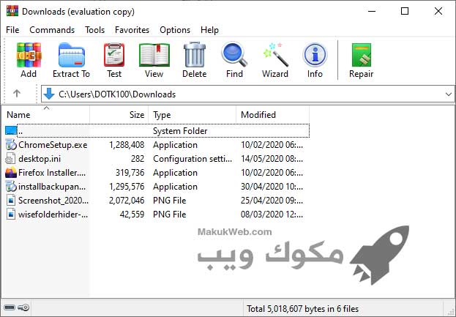Select the desktop.ini file name
This screenshot has width=456, height=317.
[x=40, y=159]
